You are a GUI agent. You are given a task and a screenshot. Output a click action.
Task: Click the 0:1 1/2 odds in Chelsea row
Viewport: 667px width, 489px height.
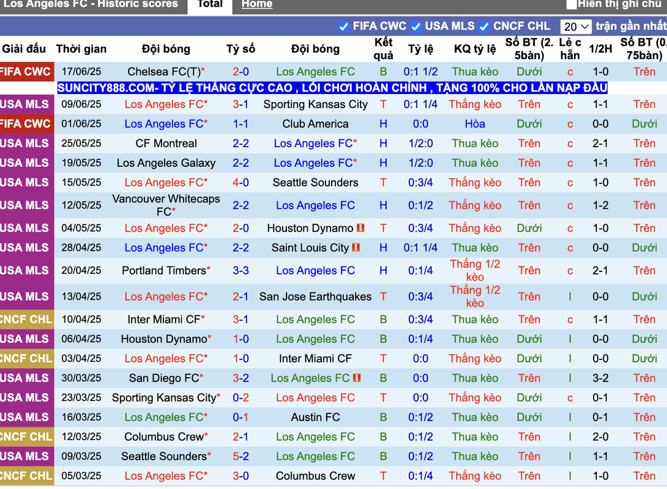(x=421, y=72)
